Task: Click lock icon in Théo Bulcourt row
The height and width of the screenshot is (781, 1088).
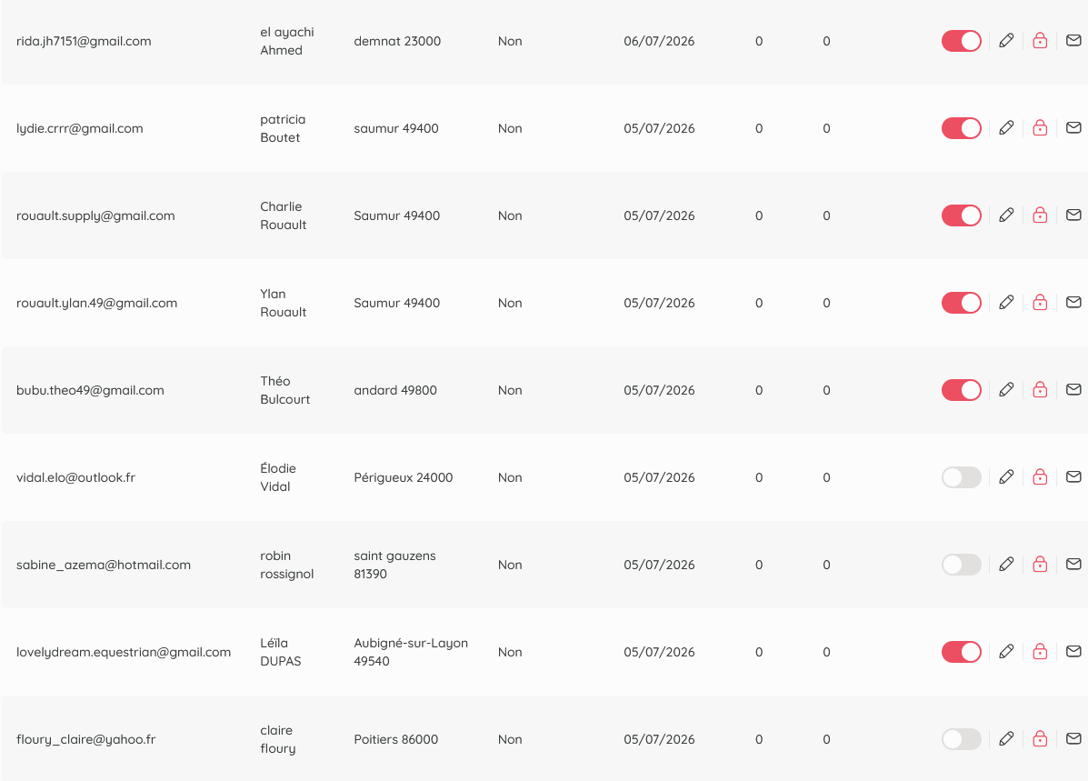Action: pos(1040,389)
